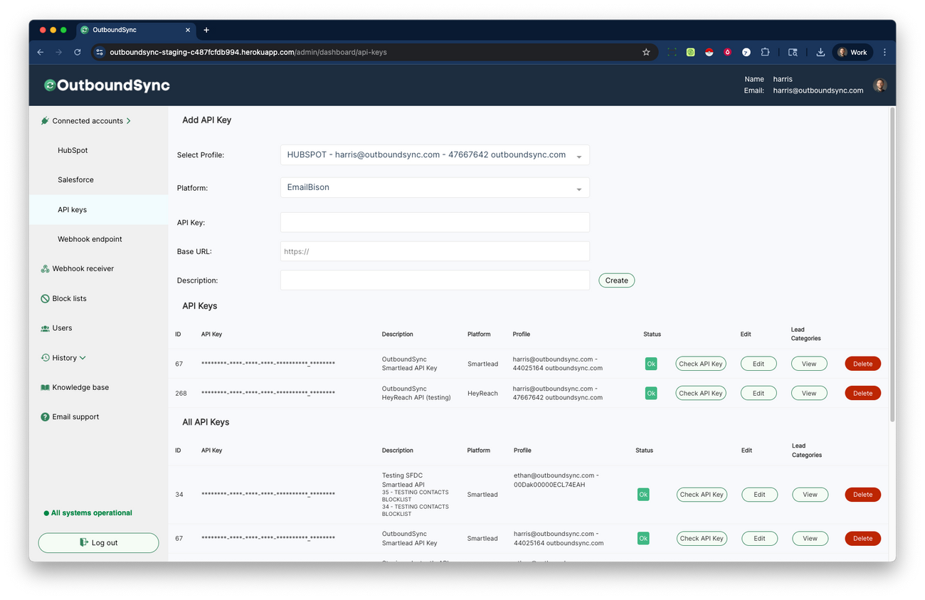Click the Email support help icon
Viewport: 925px width, 600px height.
point(44,416)
